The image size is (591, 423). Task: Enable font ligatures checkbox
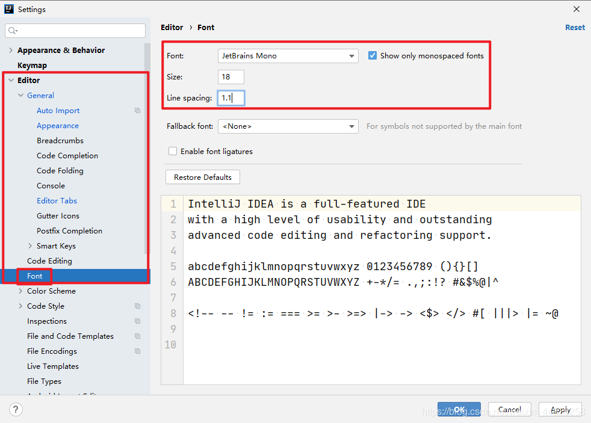(x=173, y=152)
